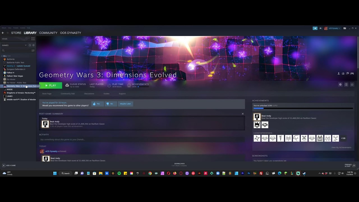Click ADD A GAME
359x202 pixels.
click(x=9, y=166)
